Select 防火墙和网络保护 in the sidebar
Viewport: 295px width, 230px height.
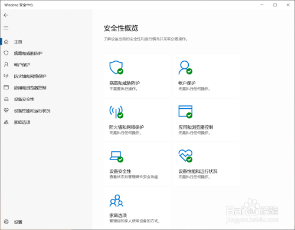pos(30,76)
